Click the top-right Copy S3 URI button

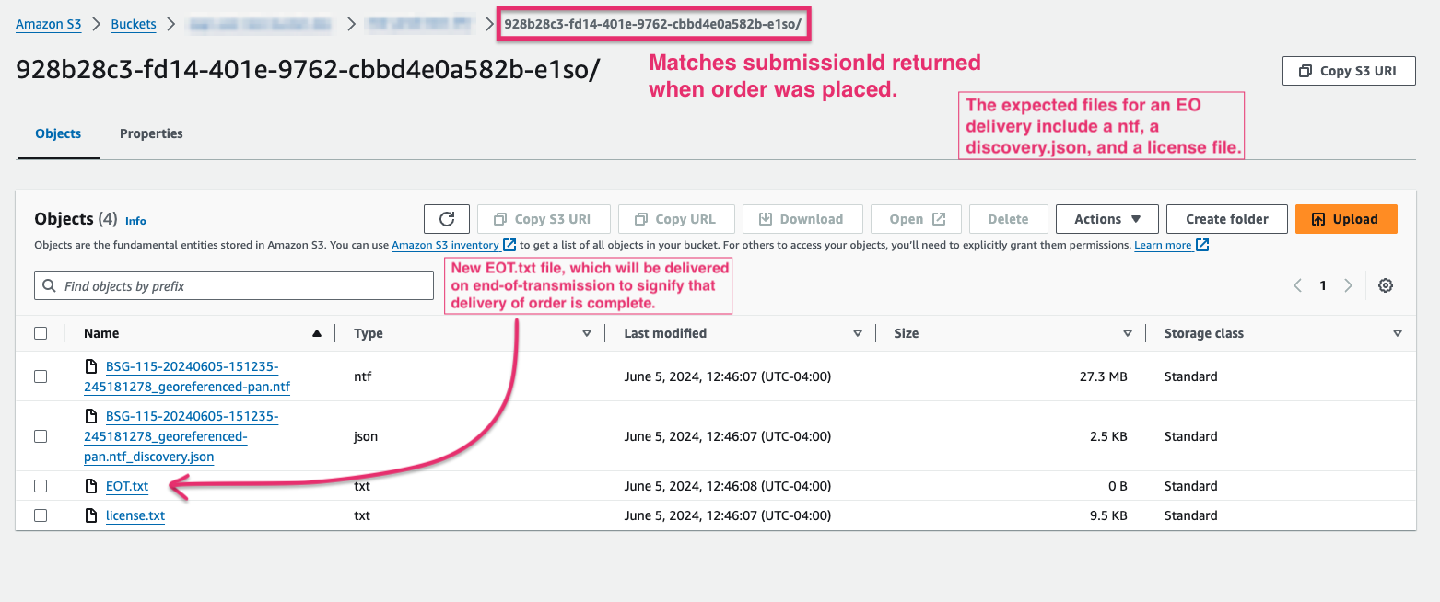[1349, 71]
